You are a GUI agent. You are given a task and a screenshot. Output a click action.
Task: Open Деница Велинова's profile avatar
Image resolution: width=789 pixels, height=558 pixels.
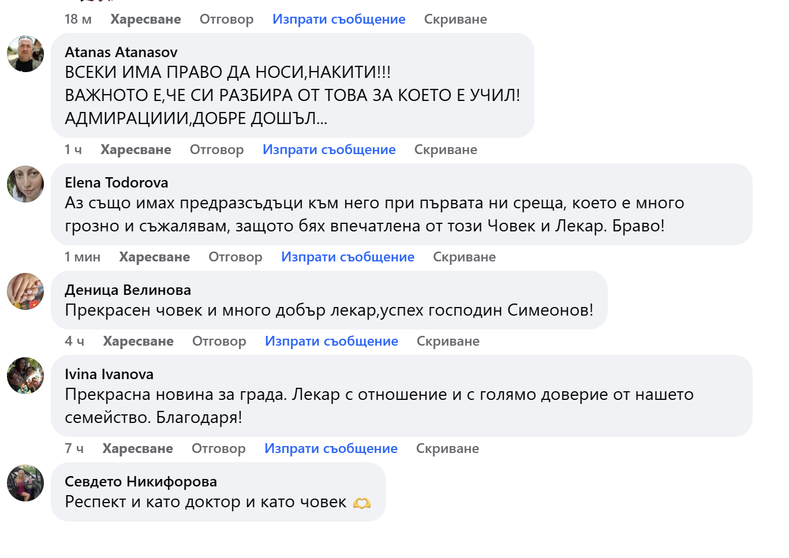tap(25, 291)
